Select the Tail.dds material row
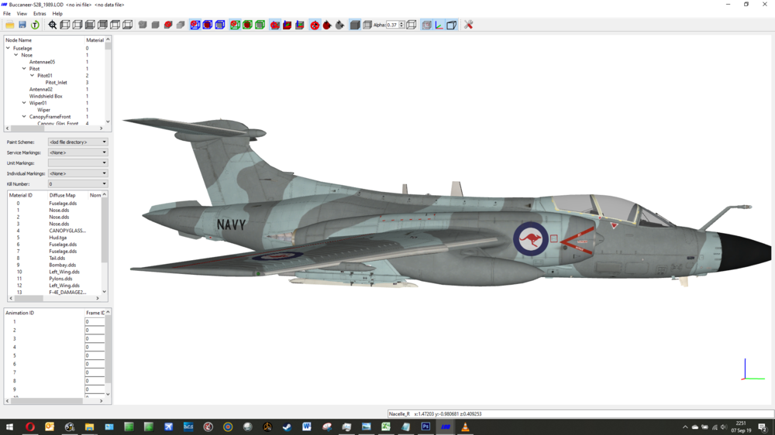The height and width of the screenshot is (435, 775). click(x=55, y=258)
